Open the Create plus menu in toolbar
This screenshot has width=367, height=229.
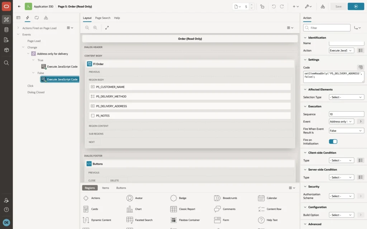pos(296,6)
